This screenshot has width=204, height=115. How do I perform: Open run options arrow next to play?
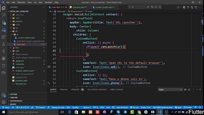point(181,7)
